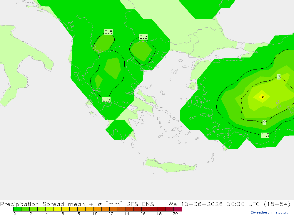This screenshot has width=294, height=215.
Task: Click the ENS ensemble label
Action: click(x=148, y=204)
